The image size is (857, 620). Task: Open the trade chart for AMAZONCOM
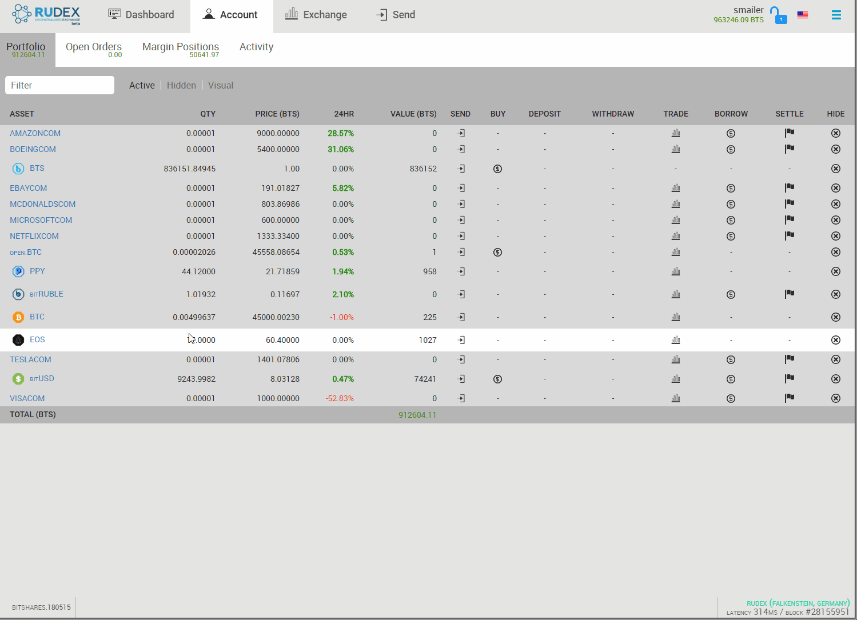[x=676, y=133]
